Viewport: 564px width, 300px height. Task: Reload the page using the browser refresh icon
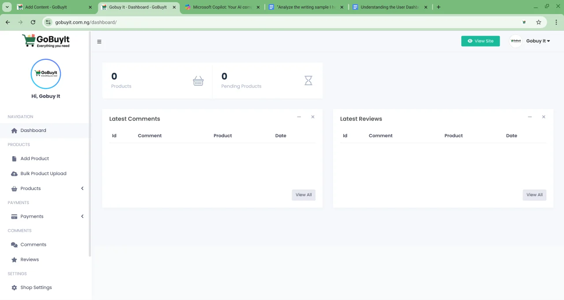(x=33, y=22)
